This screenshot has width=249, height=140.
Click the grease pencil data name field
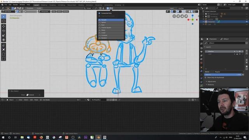[x=227, y=43]
